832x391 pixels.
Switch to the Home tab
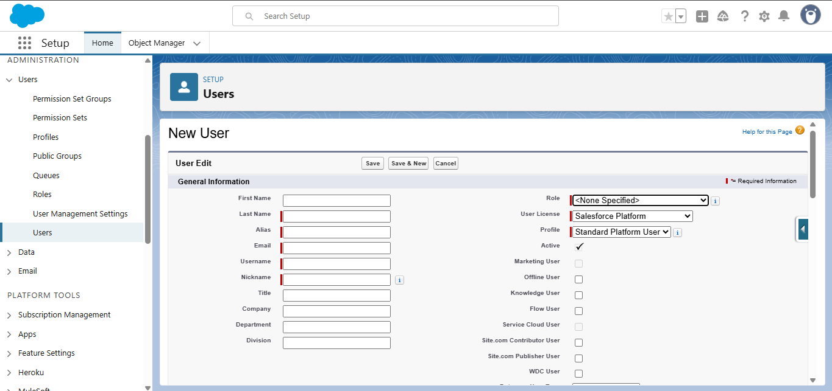(102, 43)
